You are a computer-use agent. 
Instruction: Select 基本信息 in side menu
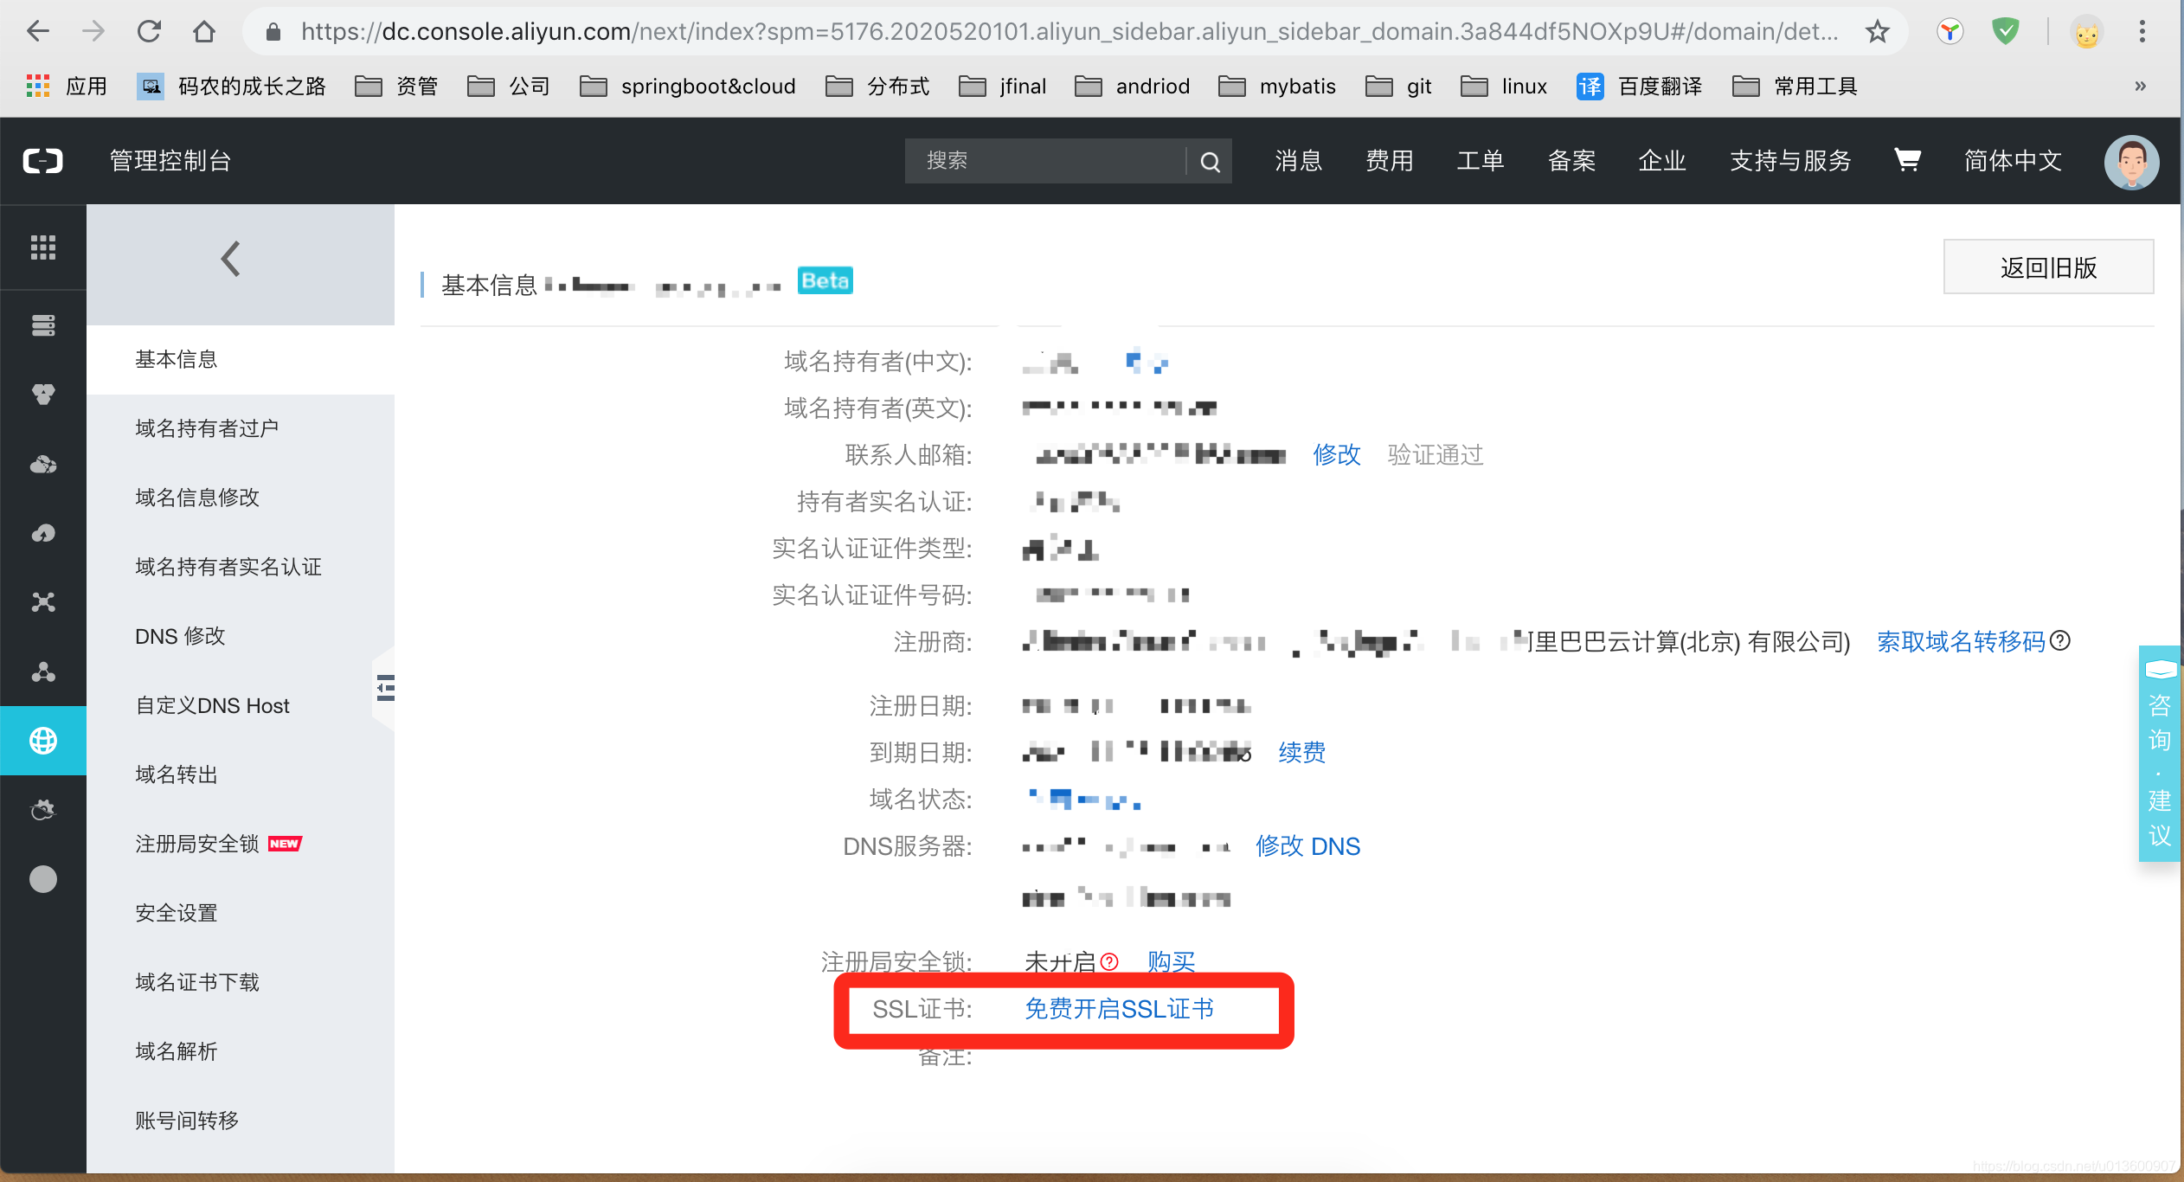[x=241, y=359]
